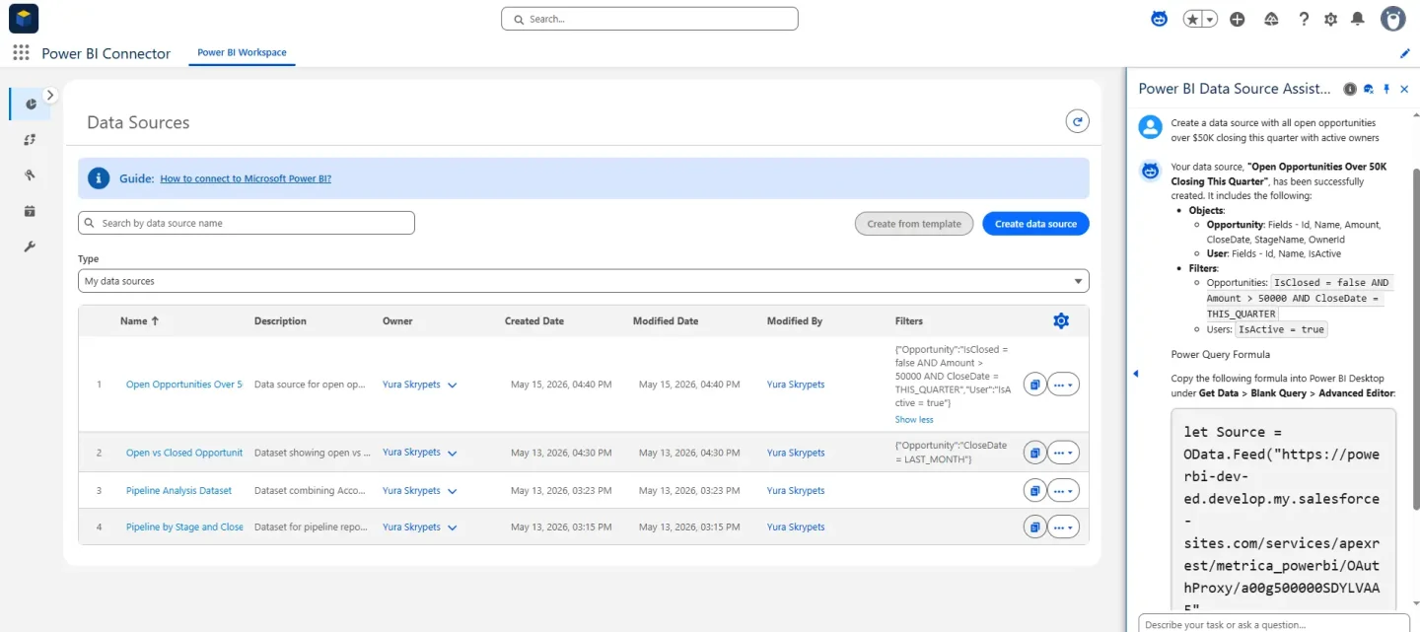This screenshot has width=1420, height=632.
Task: Open 'Pipeline Analysis Dataset' link
Action: click(x=179, y=490)
